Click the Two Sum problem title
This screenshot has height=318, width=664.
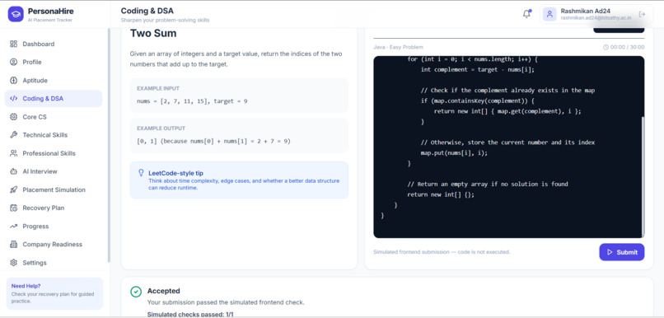tap(153, 34)
